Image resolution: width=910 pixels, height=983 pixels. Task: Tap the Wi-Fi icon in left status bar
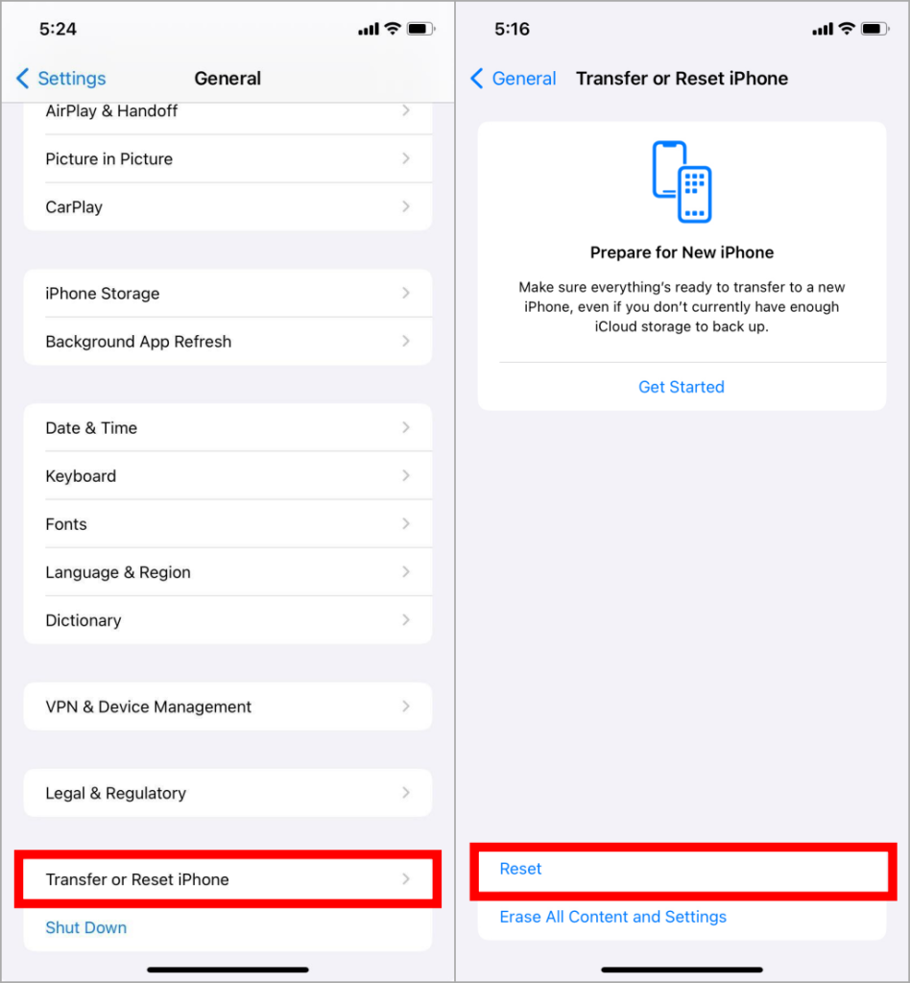point(393,29)
